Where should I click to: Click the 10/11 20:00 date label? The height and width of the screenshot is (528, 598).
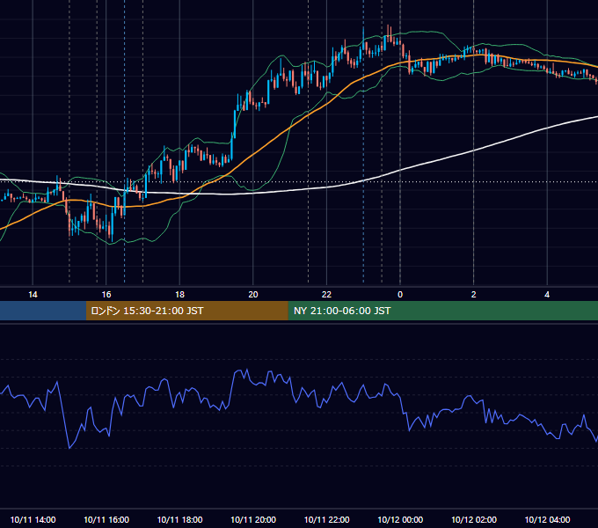point(253,519)
